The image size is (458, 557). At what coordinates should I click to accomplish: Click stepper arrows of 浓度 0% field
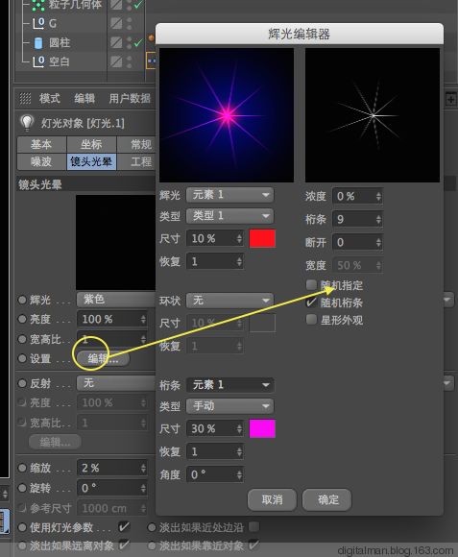click(378, 196)
